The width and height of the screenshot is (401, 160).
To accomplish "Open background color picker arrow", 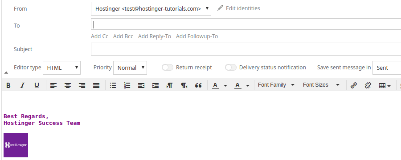I will (248, 85).
